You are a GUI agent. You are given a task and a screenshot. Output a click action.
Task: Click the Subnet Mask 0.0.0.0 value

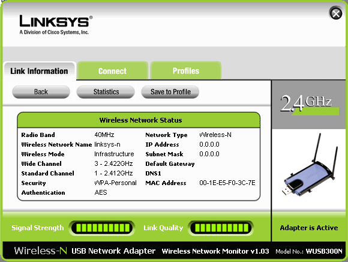(209, 154)
